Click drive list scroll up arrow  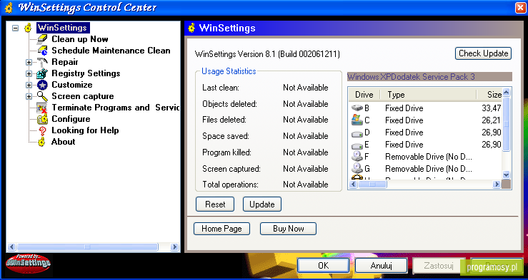pos(507,93)
